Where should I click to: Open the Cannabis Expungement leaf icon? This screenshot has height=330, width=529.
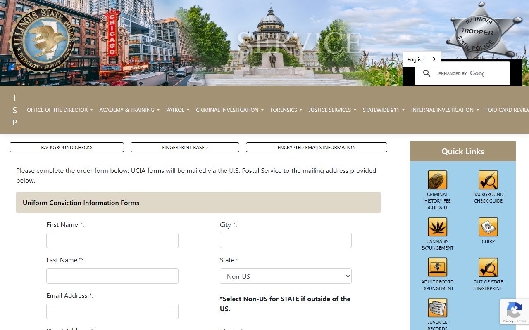point(437,227)
